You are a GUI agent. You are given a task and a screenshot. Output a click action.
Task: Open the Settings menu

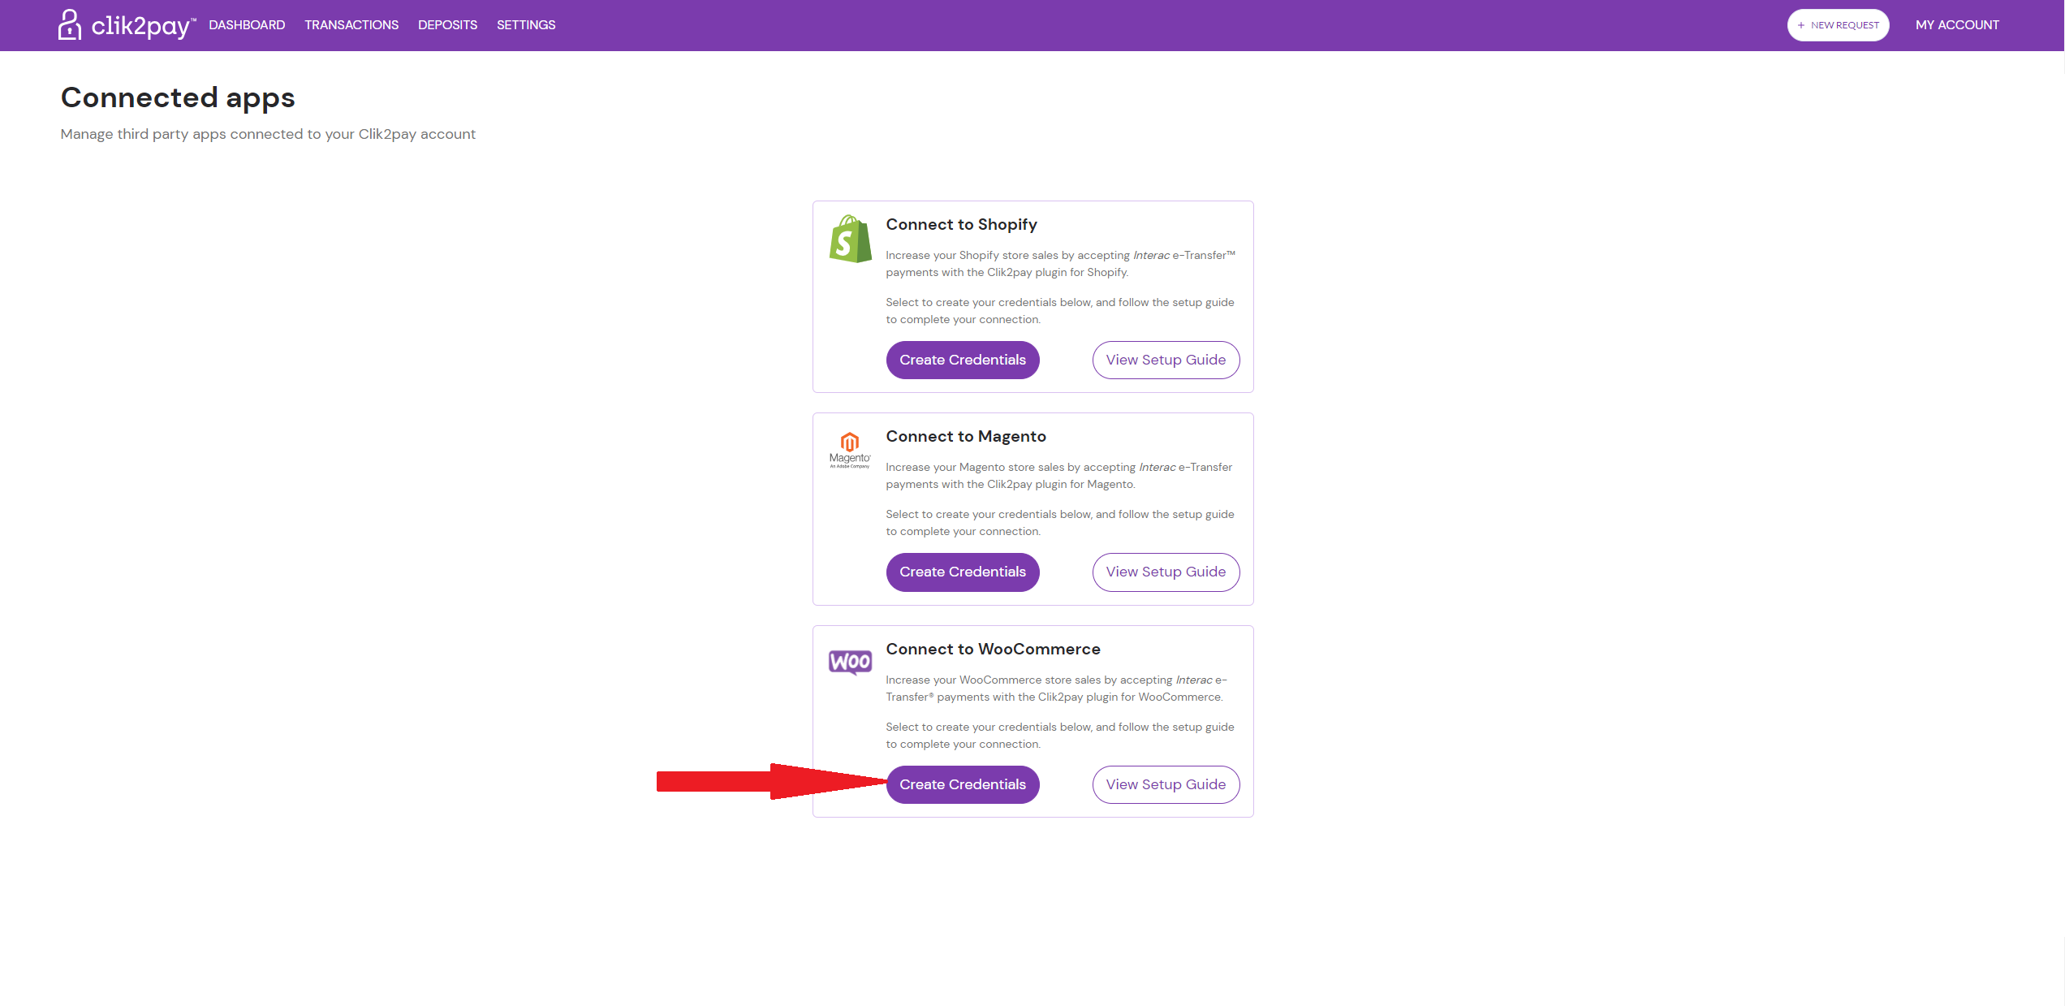click(526, 25)
